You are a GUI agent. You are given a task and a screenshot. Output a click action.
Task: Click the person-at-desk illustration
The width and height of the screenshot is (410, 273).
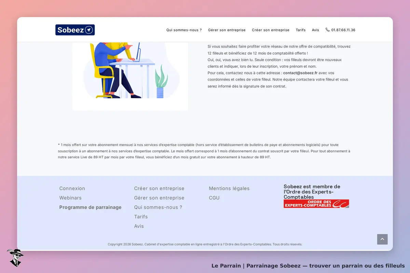click(130, 76)
